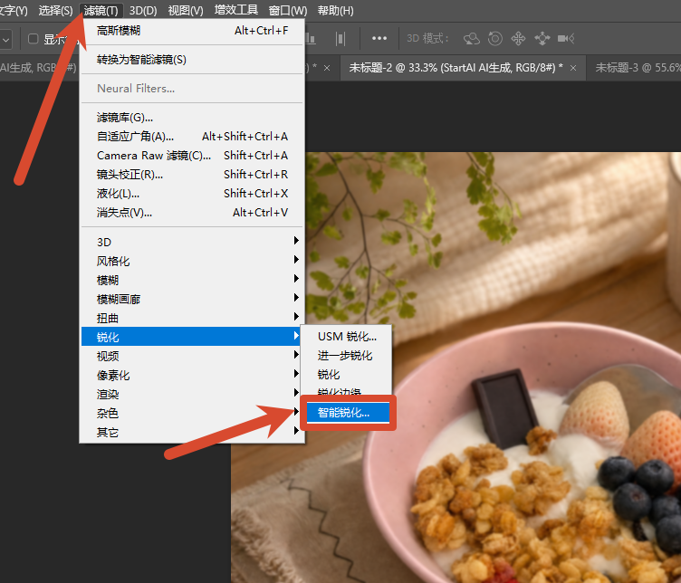Select the 3D slide icon

[542, 39]
